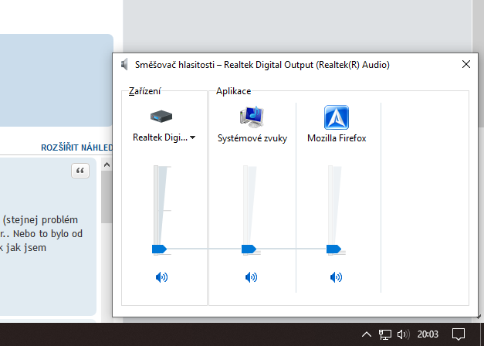Click the quote button in the forum post

click(x=80, y=171)
